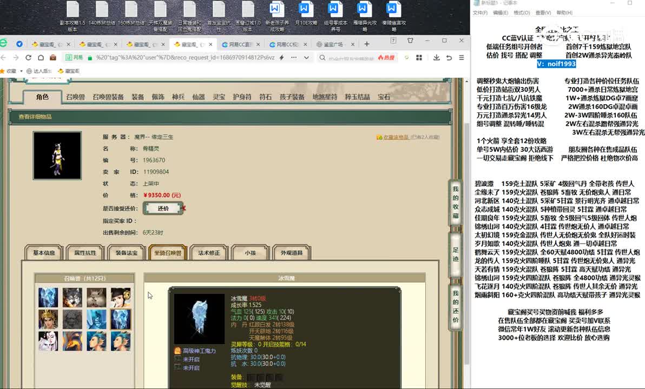The width and height of the screenshot is (645, 389).
Task: Open 足迹 side panel button
Action: [x=456, y=254]
